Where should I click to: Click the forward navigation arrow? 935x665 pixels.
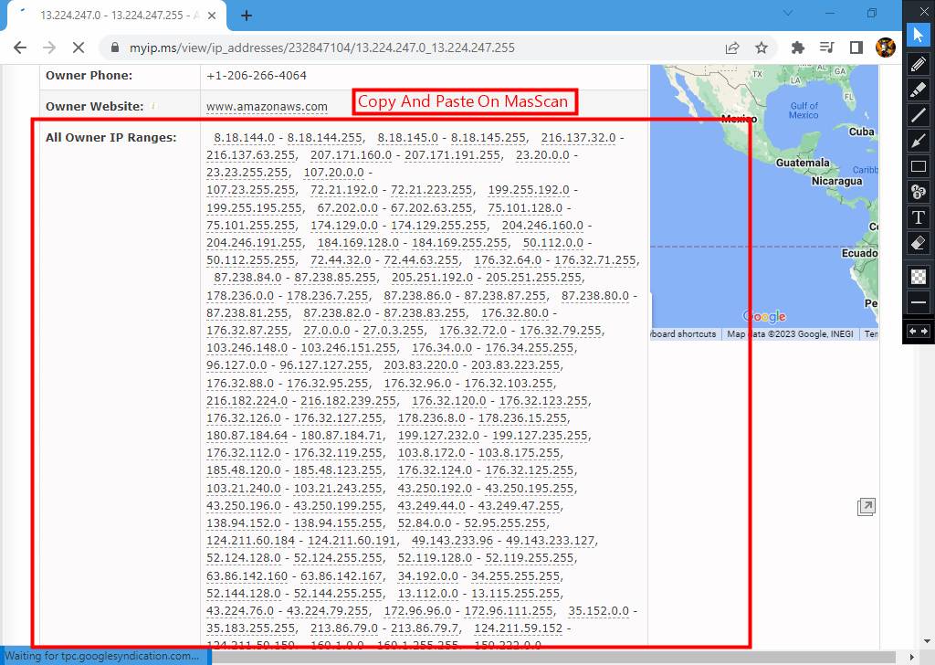coord(49,47)
